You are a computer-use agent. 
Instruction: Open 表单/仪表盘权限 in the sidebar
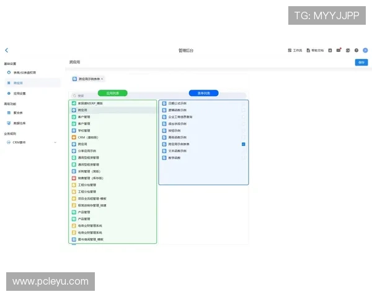32,72
